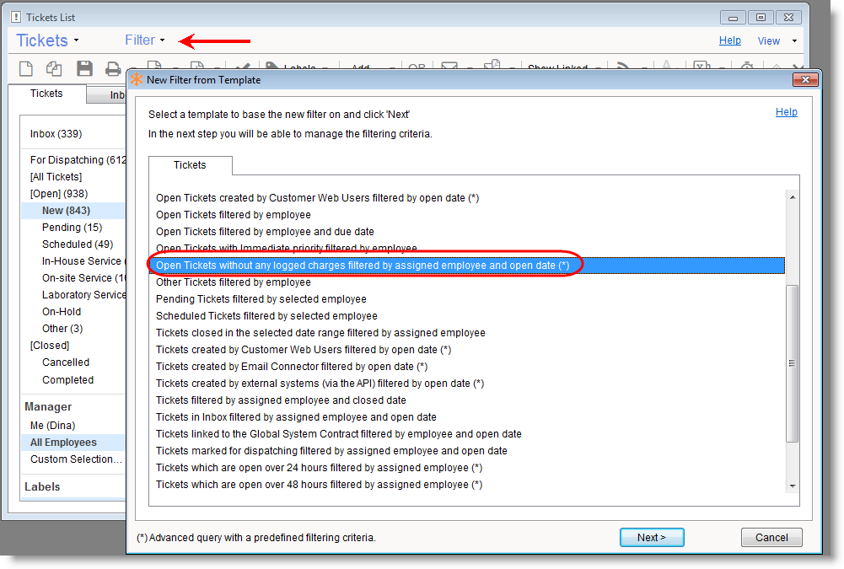Click the Duplicate ticket toolbar icon
844x569 pixels.
pos(54,69)
